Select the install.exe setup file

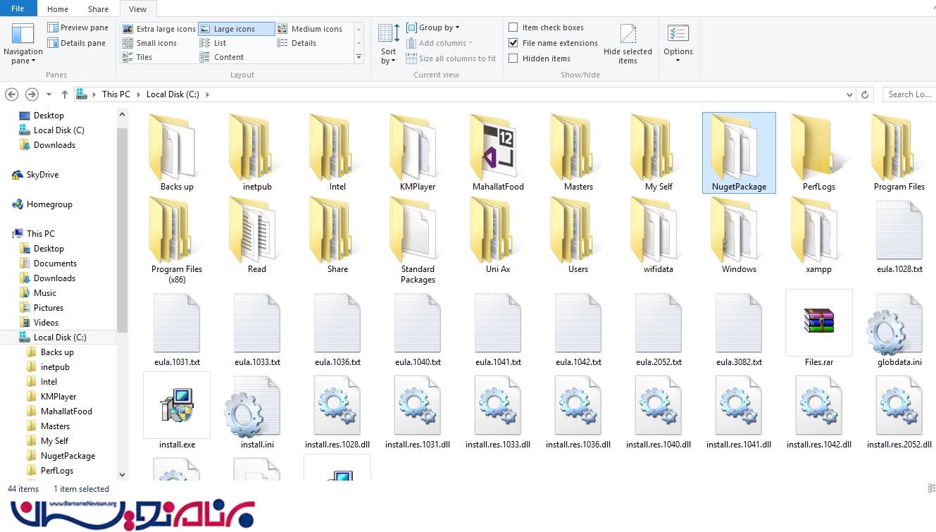[177, 411]
